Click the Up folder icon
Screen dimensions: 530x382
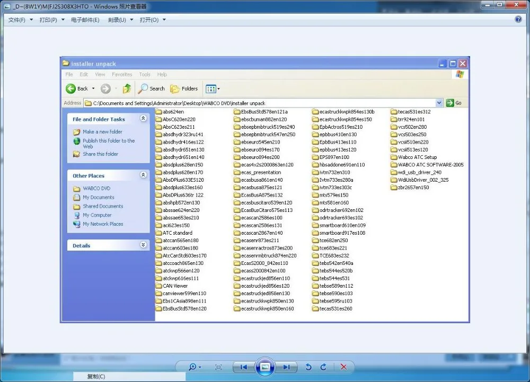(x=127, y=88)
